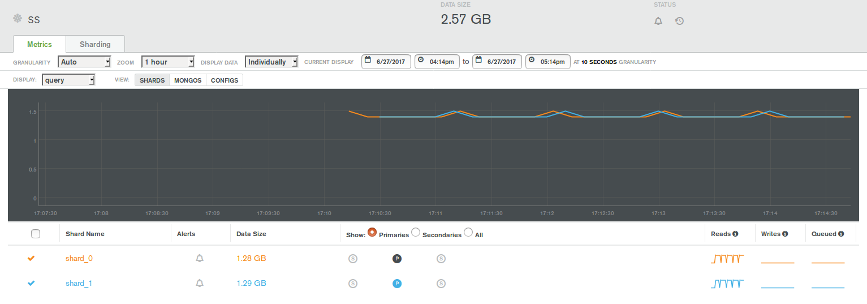
Task: Click the Reads info icon
Action: pyautogui.click(x=735, y=234)
